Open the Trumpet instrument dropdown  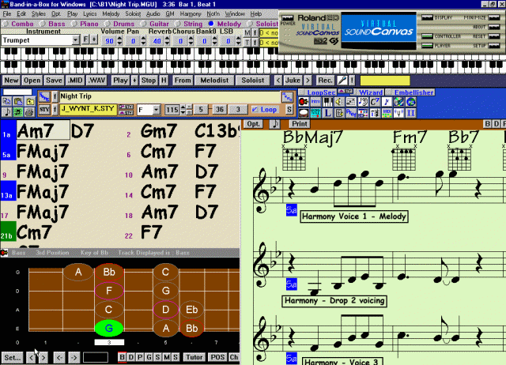[76, 40]
